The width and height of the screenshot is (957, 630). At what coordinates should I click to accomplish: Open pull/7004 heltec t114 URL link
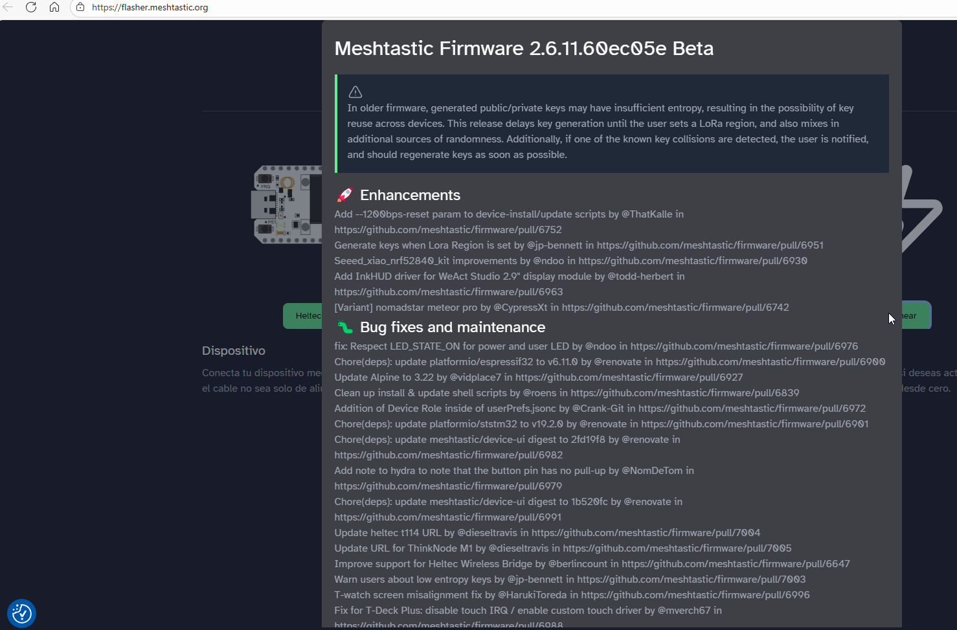pyautogui.click(x=646, y=533)
